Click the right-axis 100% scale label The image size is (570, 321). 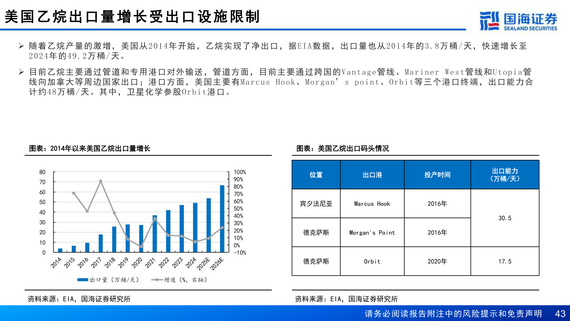[240, 172]
